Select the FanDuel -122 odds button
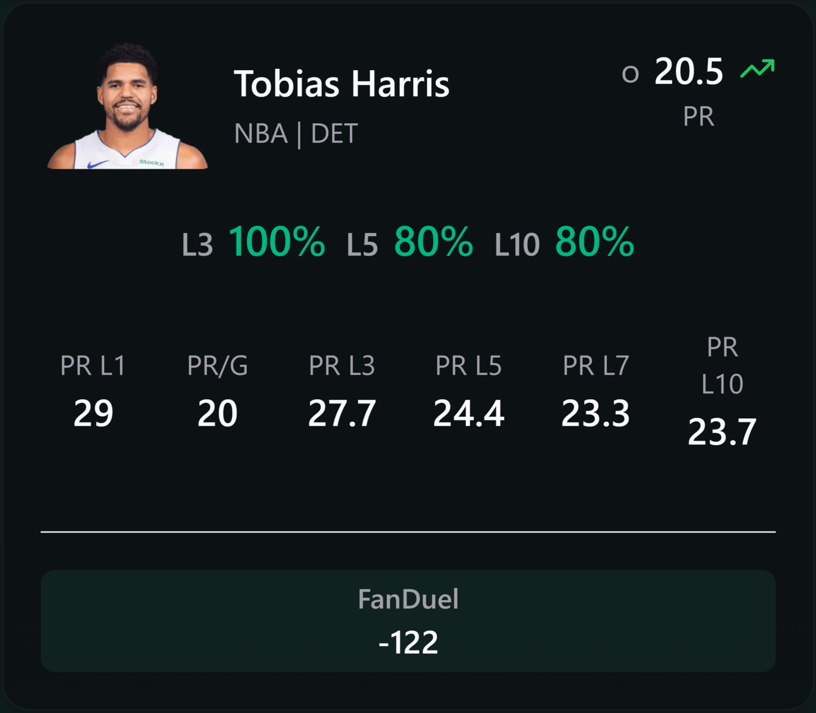816x713 pixels. (408, 621)
